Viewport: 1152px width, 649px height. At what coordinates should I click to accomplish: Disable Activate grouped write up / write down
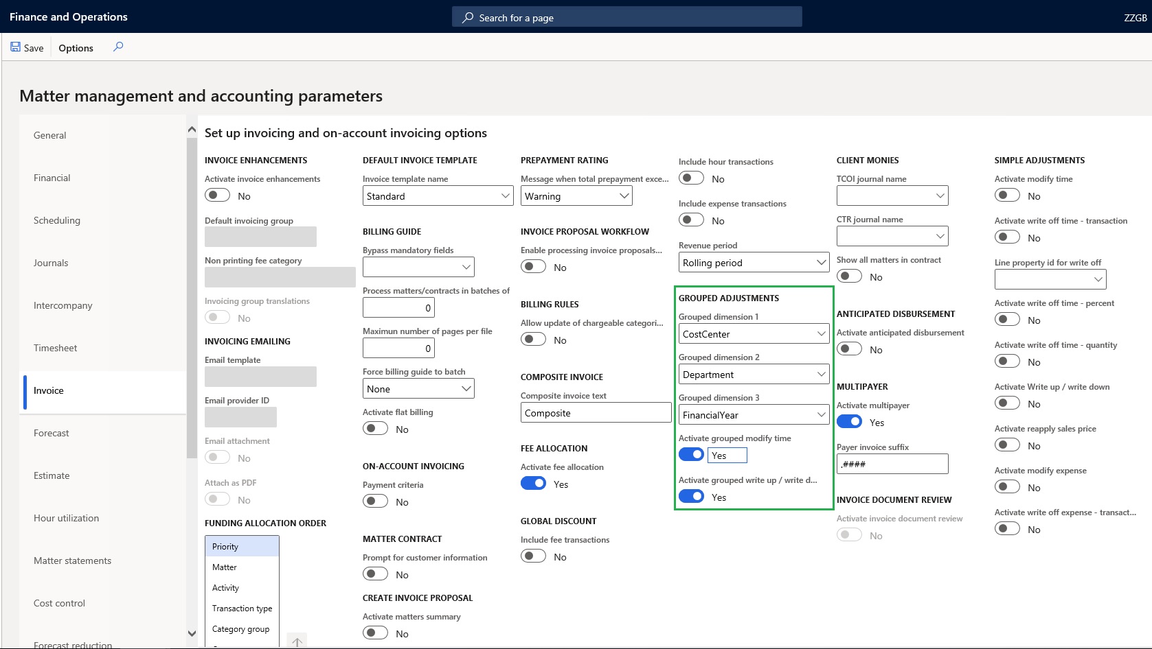pyautogui.click(x=691, y=497)
